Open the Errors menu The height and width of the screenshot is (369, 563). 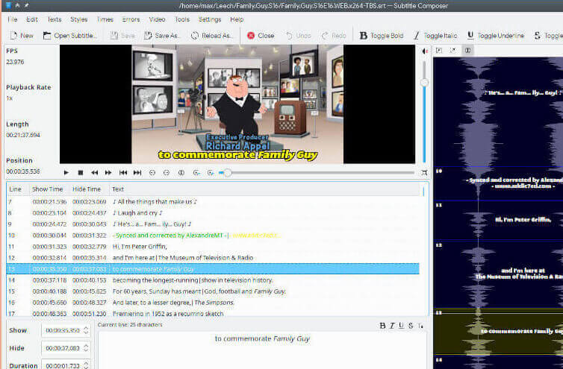click(131, 19)
